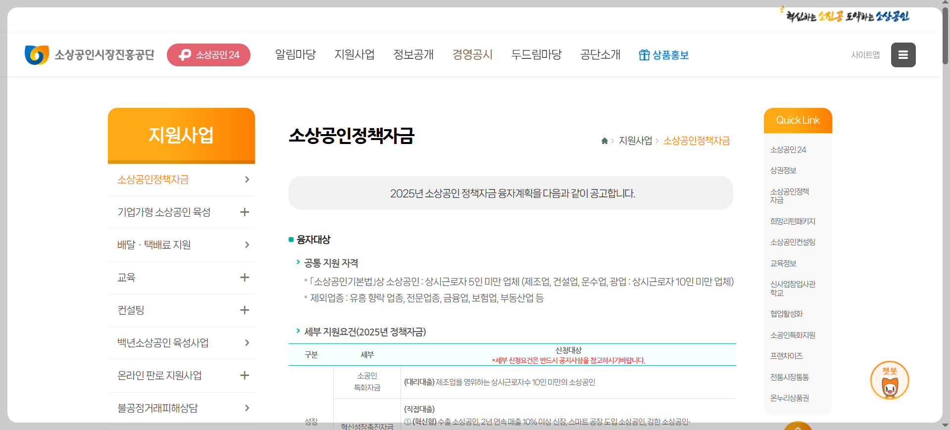This screenshot has width=950, height=430.
Task: Open 신사업창업사관 학교 in Quick Link
Action: tap(793, 288)
